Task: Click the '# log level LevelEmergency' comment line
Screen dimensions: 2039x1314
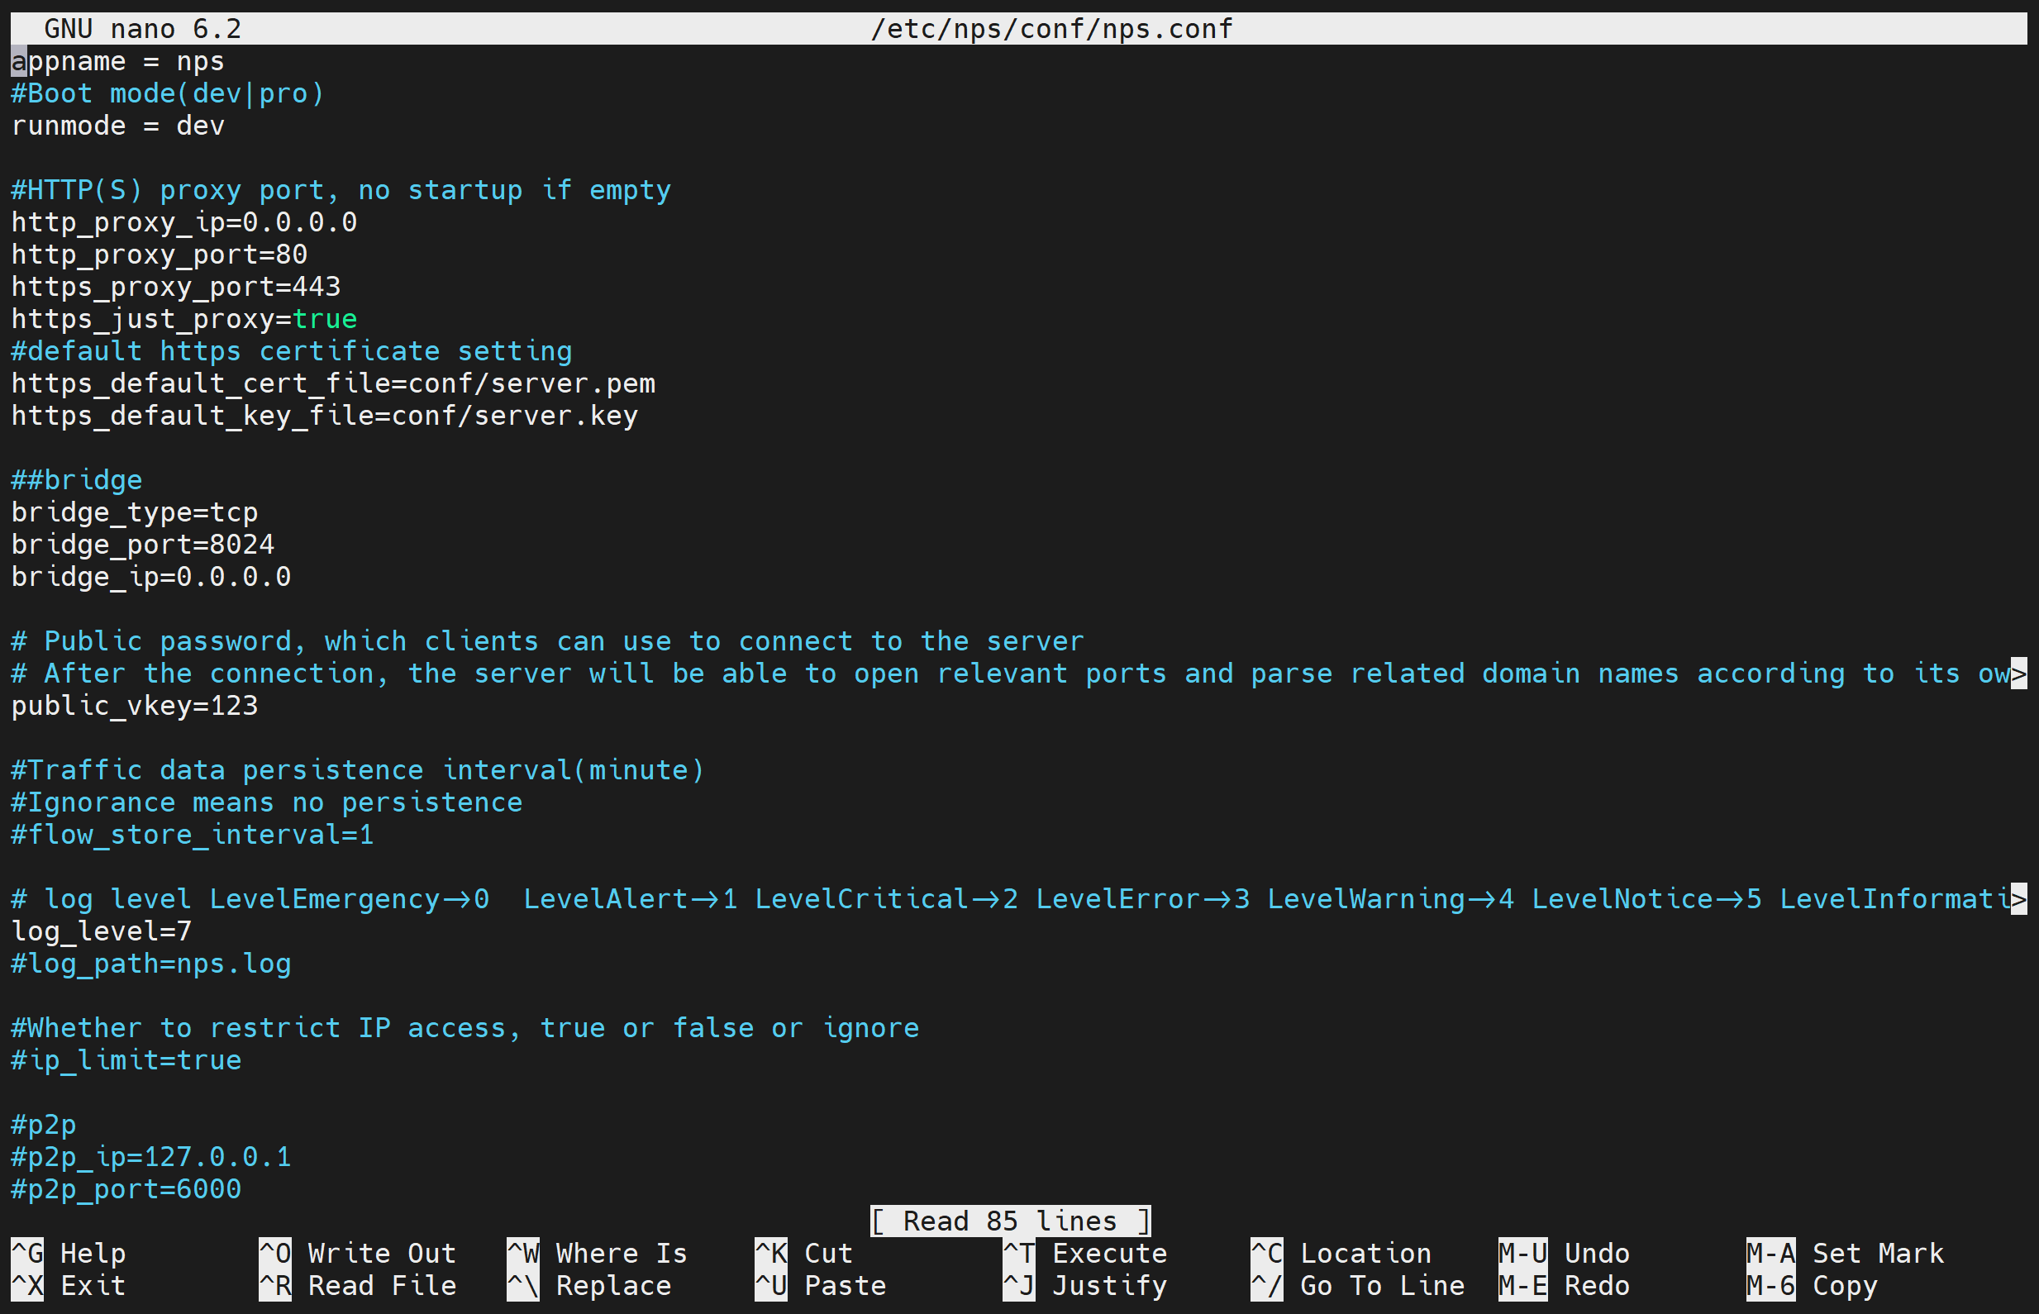Action: point(1010,899)
